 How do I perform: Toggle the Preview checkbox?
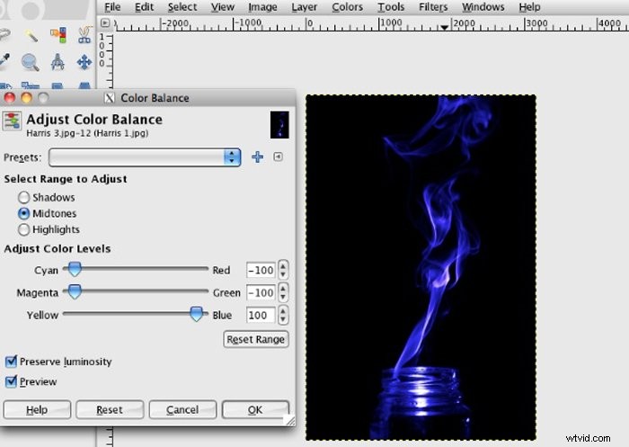(x=11, y=381)
